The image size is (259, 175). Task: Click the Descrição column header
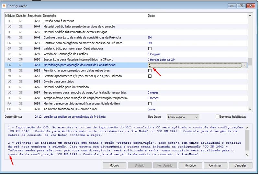[x=50, y=16]
